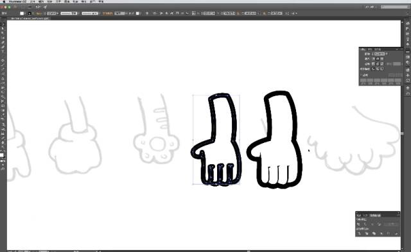
Task: Click the opacity label in control bar
Action: pos(107,13)
